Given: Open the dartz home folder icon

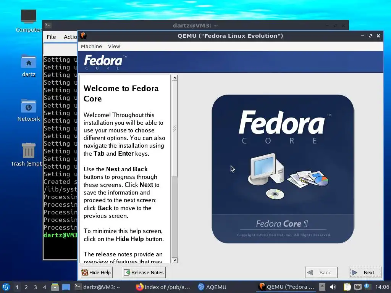Looking at the screenshot, I should coord(28,66).
